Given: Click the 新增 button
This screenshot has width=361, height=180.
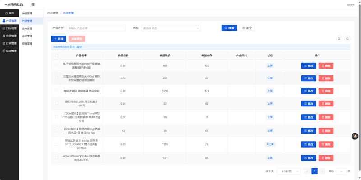Looking at the screenshot, I should [59, 39].
